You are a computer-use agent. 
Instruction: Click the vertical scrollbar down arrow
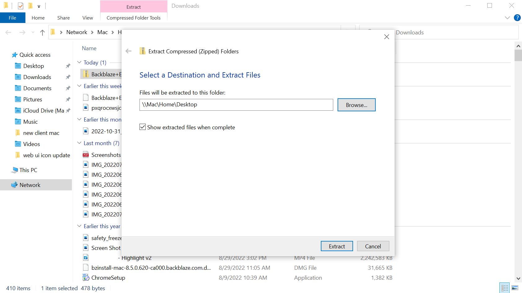(518, 278)
